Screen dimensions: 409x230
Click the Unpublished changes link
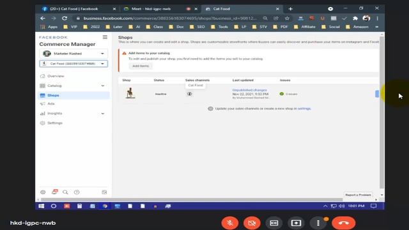pos(250,90)
